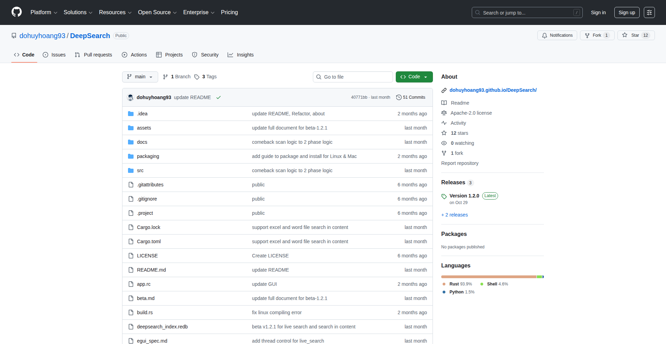
Task: Open the Notifications bell icon
Action: coord(545,35)
